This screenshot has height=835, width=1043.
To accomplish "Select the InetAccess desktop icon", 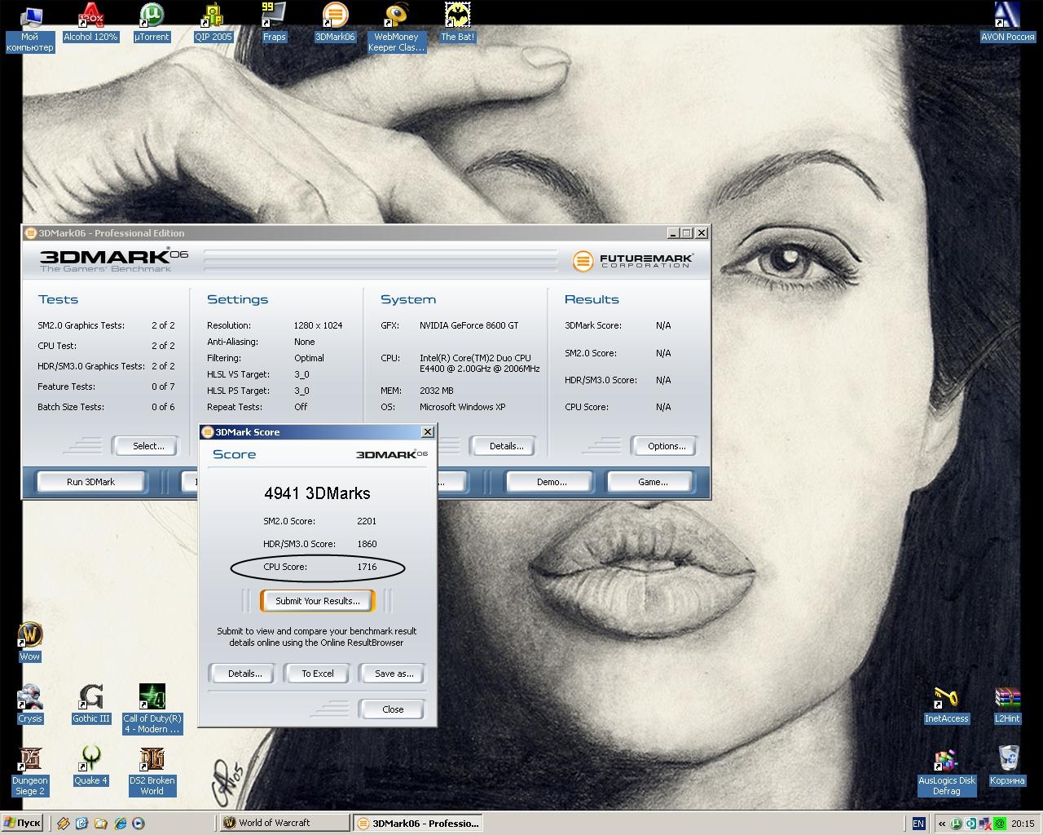I will coord(946,705).
